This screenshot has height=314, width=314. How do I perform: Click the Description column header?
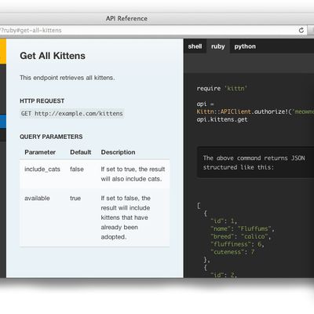click(118, 152)
